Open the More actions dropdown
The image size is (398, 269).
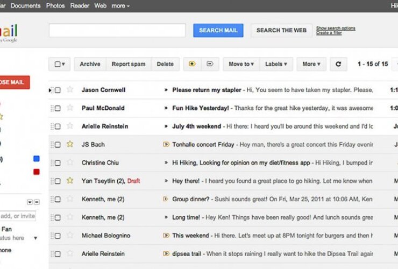click(x=311, y=64)
